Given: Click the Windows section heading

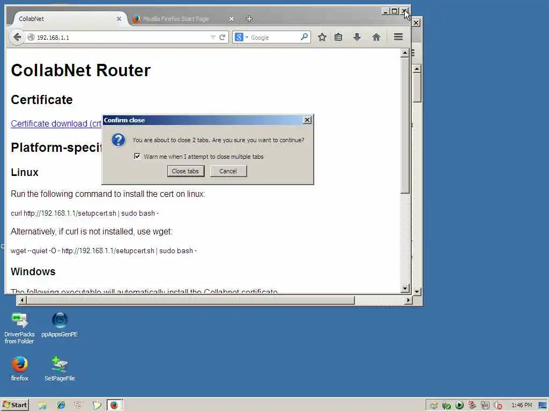Looking at the screenshot, I should tap(33, 271).
